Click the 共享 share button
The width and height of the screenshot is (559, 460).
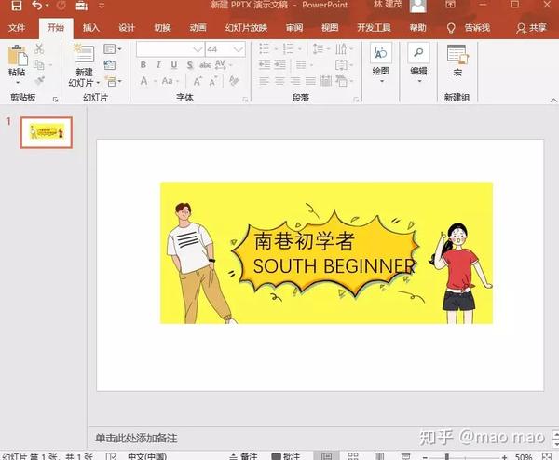[531, 28]
